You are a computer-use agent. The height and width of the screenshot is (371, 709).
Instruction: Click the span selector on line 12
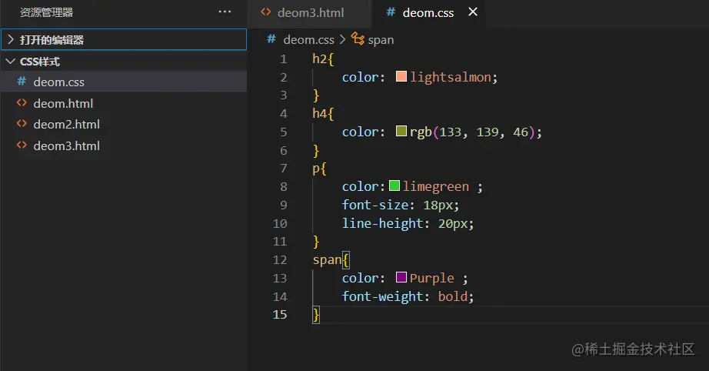click(x=327, y=260)
